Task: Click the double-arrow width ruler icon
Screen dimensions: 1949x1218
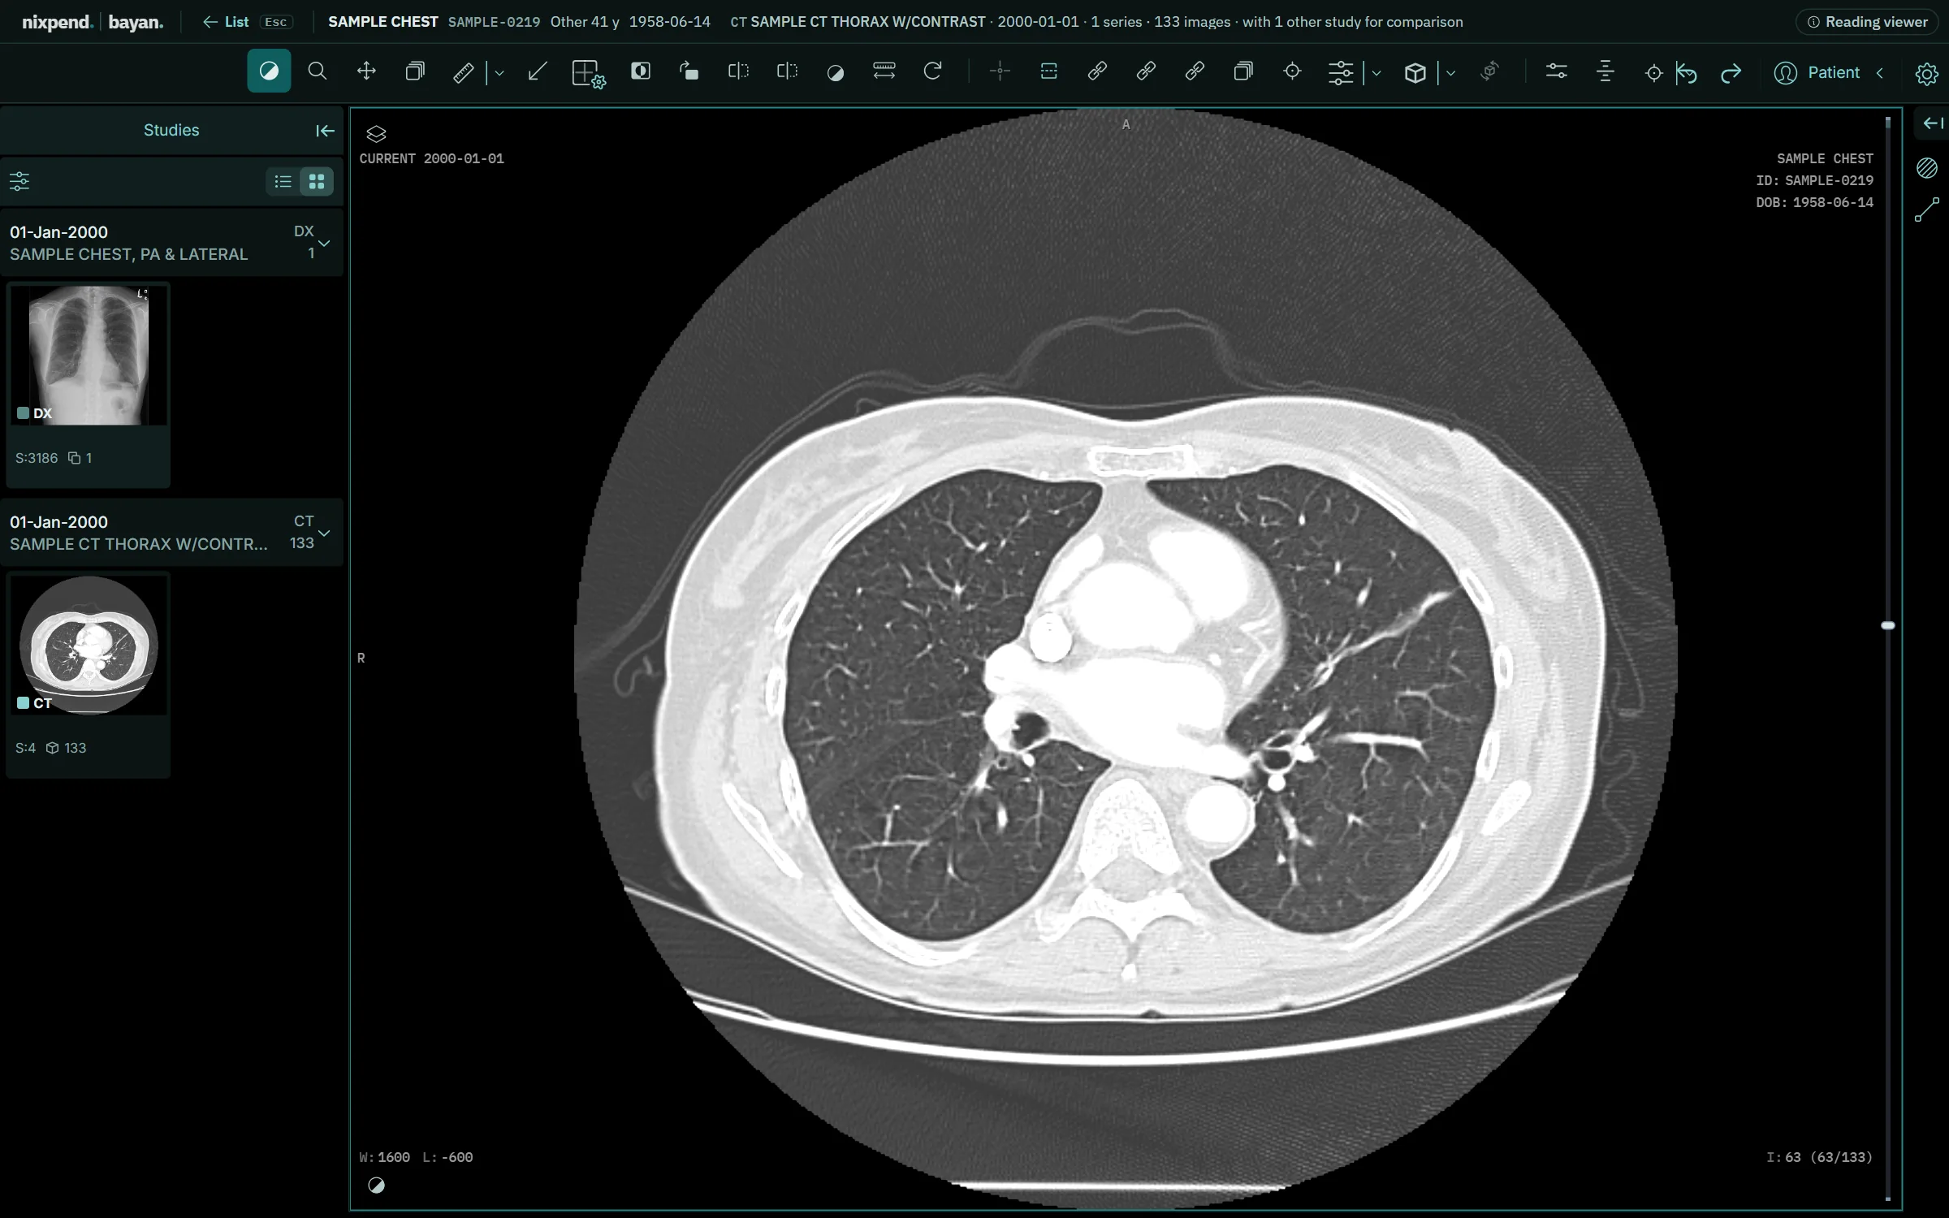Action: [884, 71]
